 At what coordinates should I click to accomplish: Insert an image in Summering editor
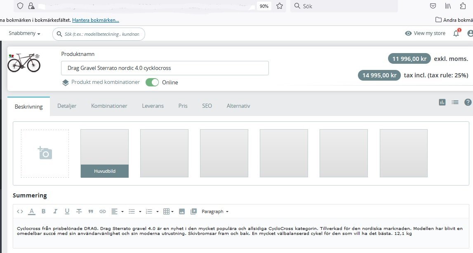pos(181,211)
